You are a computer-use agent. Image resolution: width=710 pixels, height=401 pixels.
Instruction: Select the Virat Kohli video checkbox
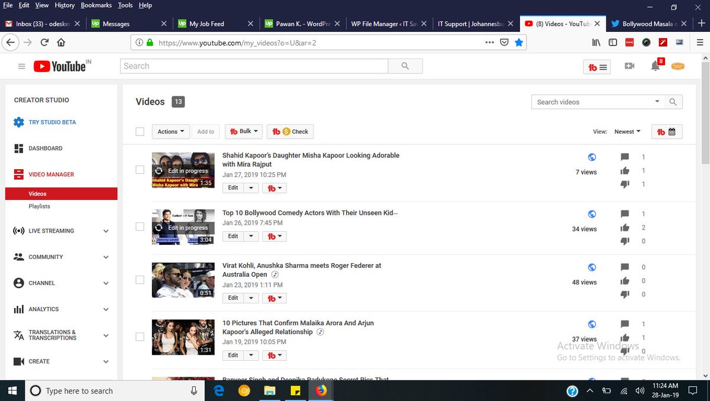[140, 280]
